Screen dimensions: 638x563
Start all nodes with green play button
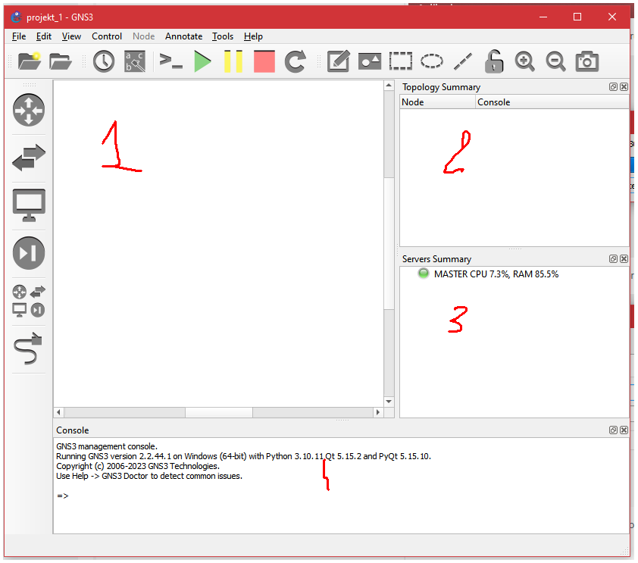202,61
